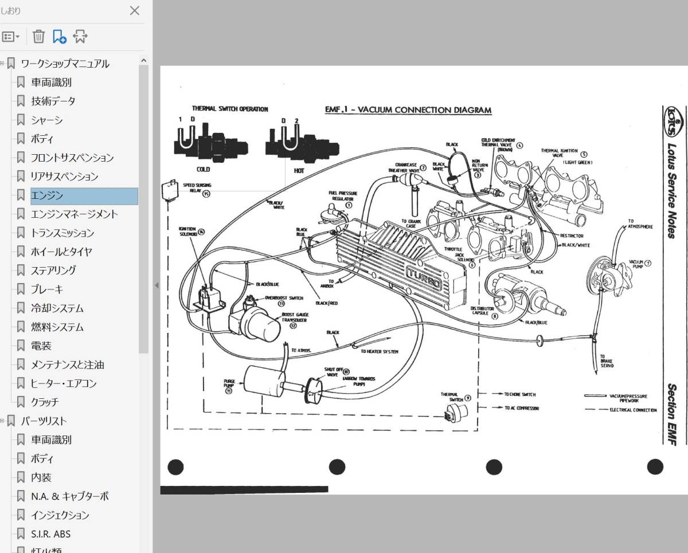Go to the ヒーター・エアコン bookmark

64,384
